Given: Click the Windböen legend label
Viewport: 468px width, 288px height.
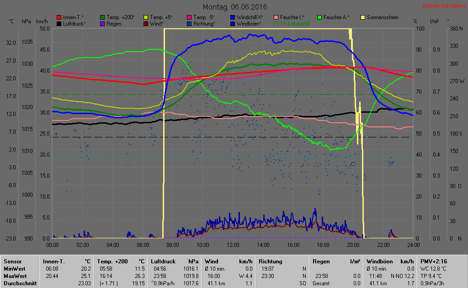Looking at the screenshot, I should tap(249, 24).
